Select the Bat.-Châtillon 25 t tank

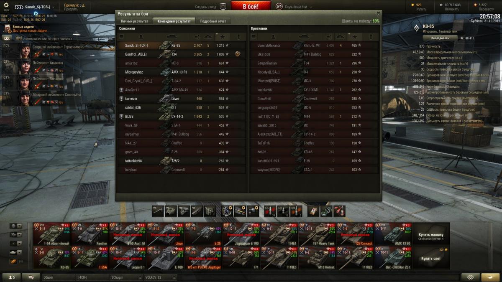(393, 257)
